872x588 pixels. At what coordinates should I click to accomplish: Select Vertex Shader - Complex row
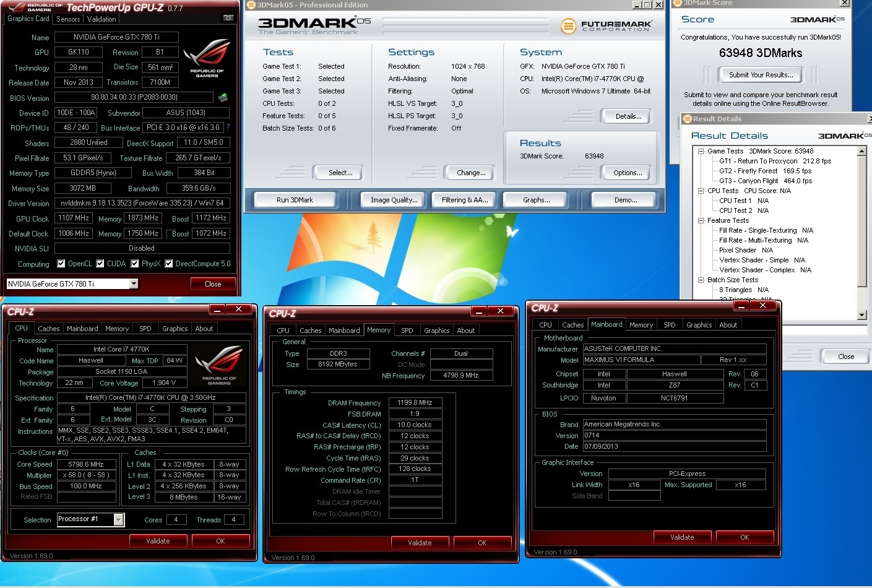(765, 270)
